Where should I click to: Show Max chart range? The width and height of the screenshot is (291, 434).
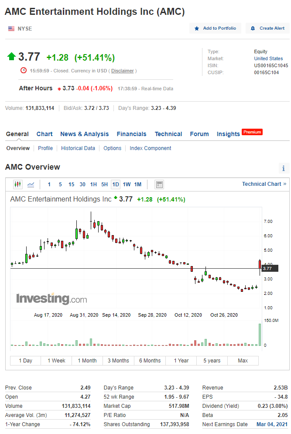pos(243,361)
